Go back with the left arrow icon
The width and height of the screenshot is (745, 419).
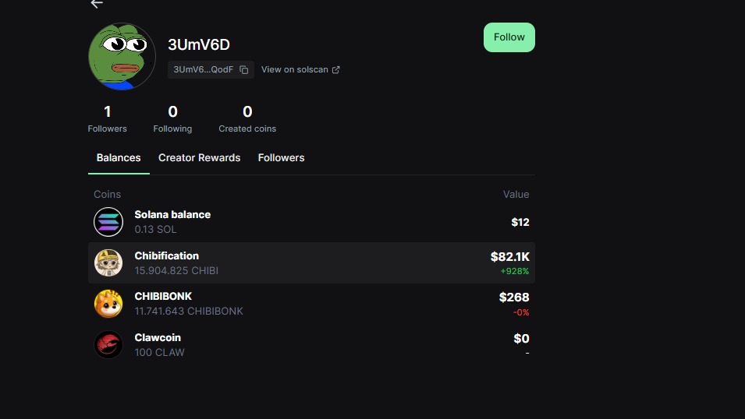click(97, 4)
